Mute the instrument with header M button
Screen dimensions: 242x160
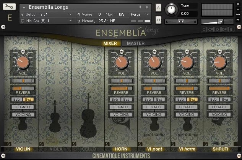158,20
